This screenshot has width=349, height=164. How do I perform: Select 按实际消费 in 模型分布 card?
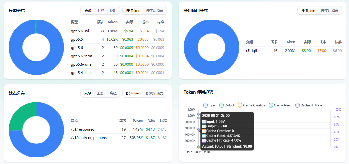click(155, 11)
